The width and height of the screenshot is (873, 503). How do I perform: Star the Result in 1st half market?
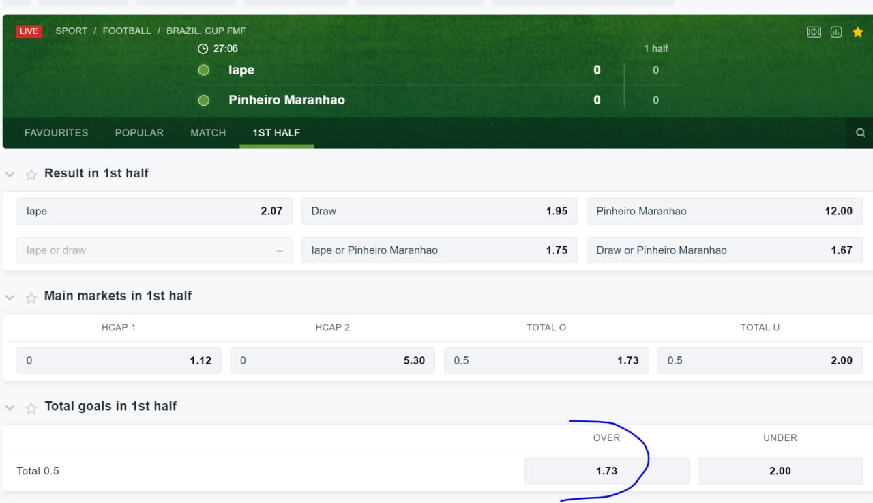coord(31,175)
